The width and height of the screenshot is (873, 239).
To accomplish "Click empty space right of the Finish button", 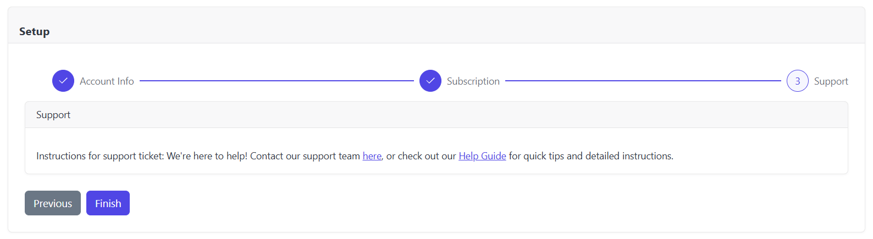I will (x=385, y=203).
